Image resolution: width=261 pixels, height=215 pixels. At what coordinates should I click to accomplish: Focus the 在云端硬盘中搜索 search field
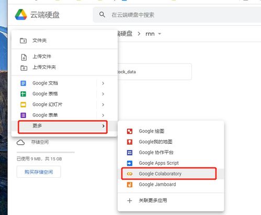[177, 15]
